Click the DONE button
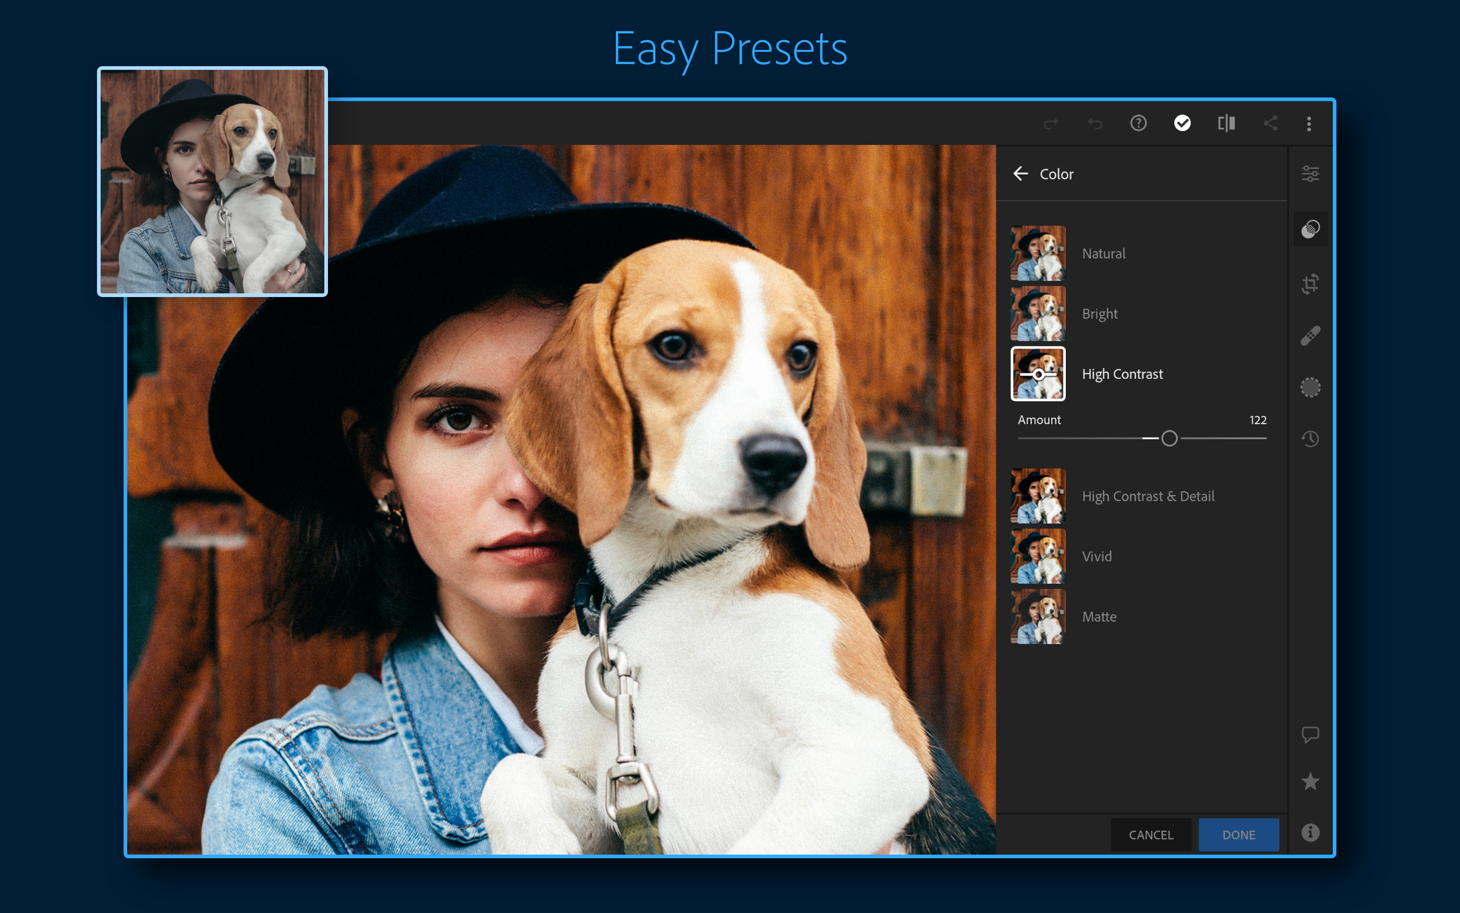The image size is (1460, 913). coord(1238,834)
